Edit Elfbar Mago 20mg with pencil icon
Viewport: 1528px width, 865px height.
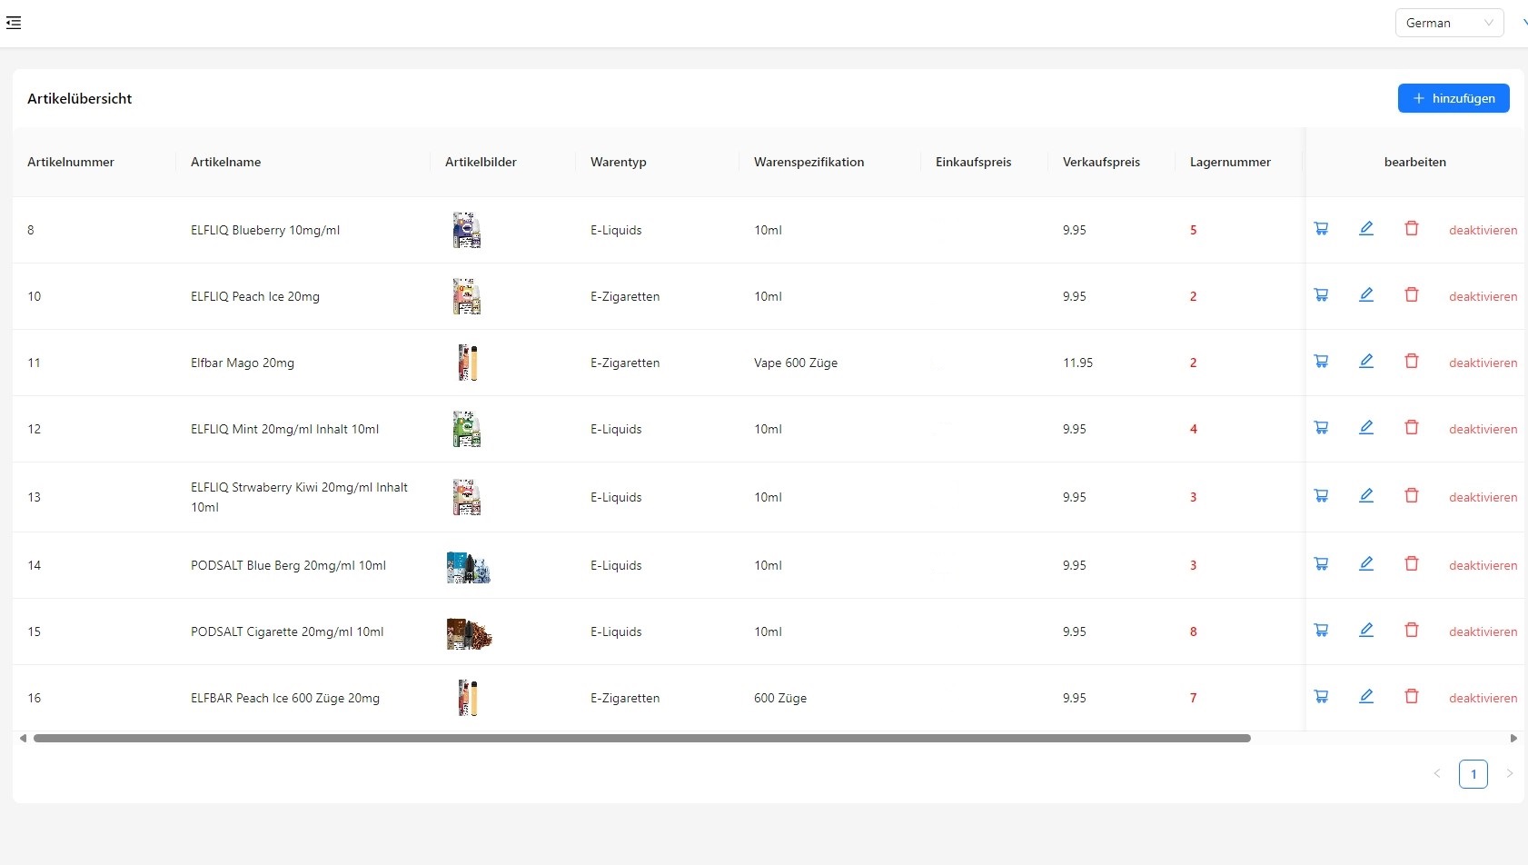tap(1366, 362)
